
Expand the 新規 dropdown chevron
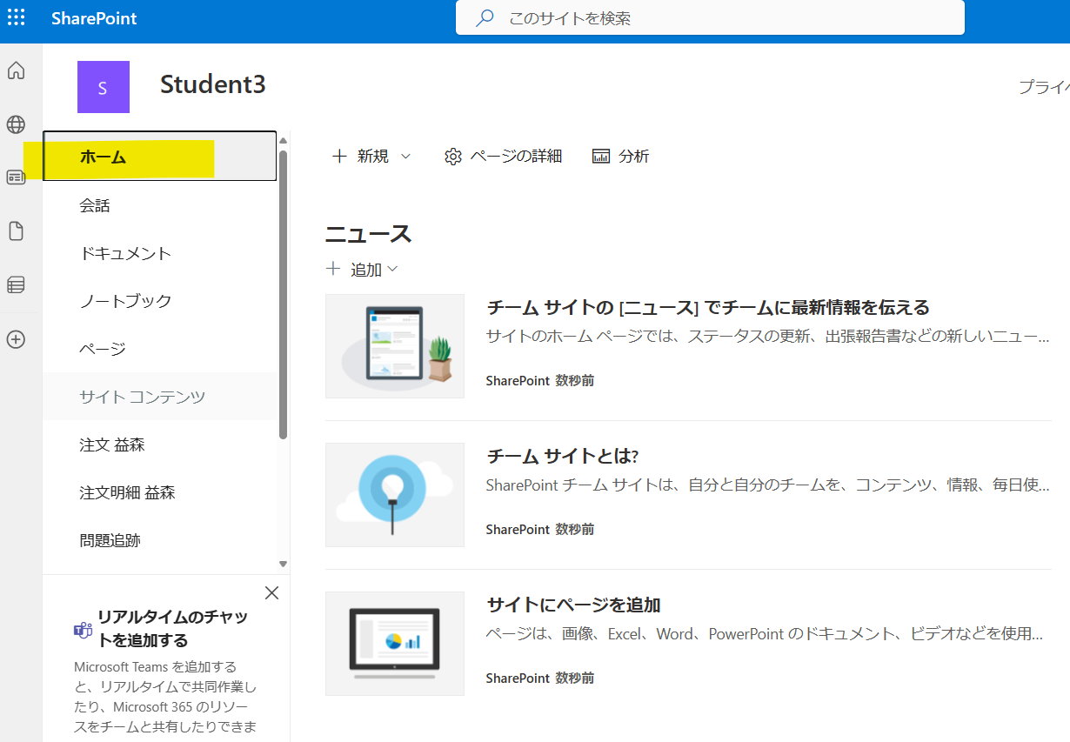405,157
